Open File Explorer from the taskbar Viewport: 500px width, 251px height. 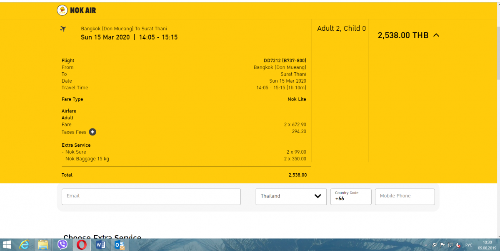click(43, 245)
